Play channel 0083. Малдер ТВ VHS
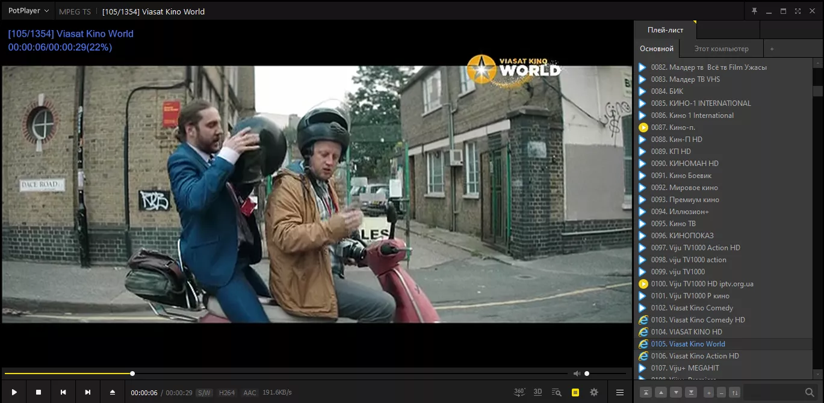Viewport: 824px width, 403px height. (724, 79)
